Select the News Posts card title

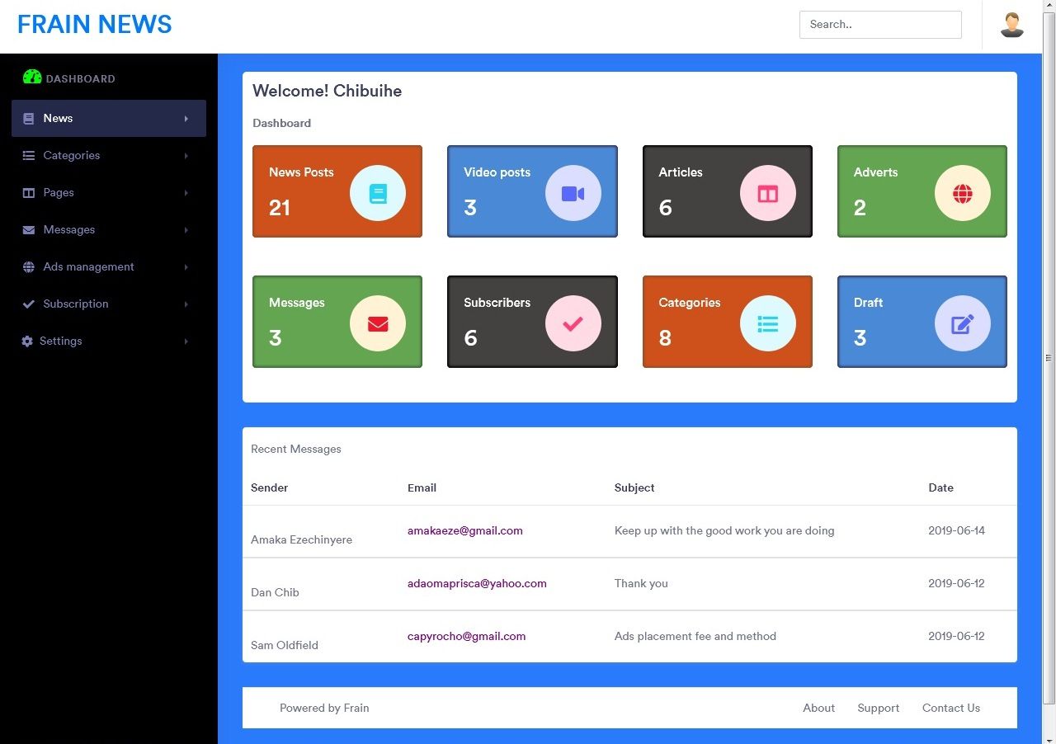pos(301,172)
